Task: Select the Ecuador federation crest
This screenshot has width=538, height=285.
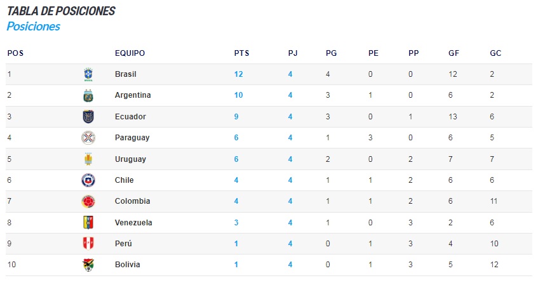Action: pyautogui.click(x=88, y=117)
